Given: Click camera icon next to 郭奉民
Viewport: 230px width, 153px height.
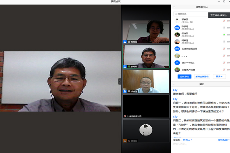Looking at the screenshot, I should [x=229, y=21].
